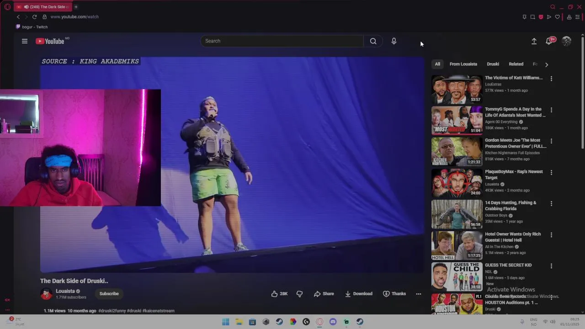The height and width of the screenshot is (329, 585).
Task: Open a new browser tab
Action: (76, 7)
